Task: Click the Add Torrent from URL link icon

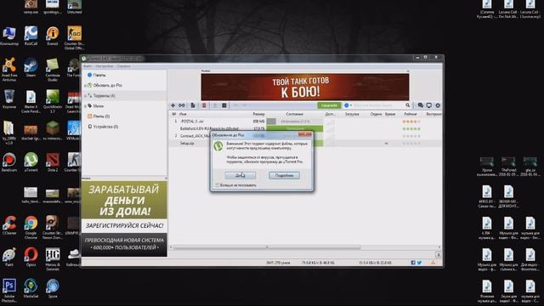Action: (x=182, y=105)
